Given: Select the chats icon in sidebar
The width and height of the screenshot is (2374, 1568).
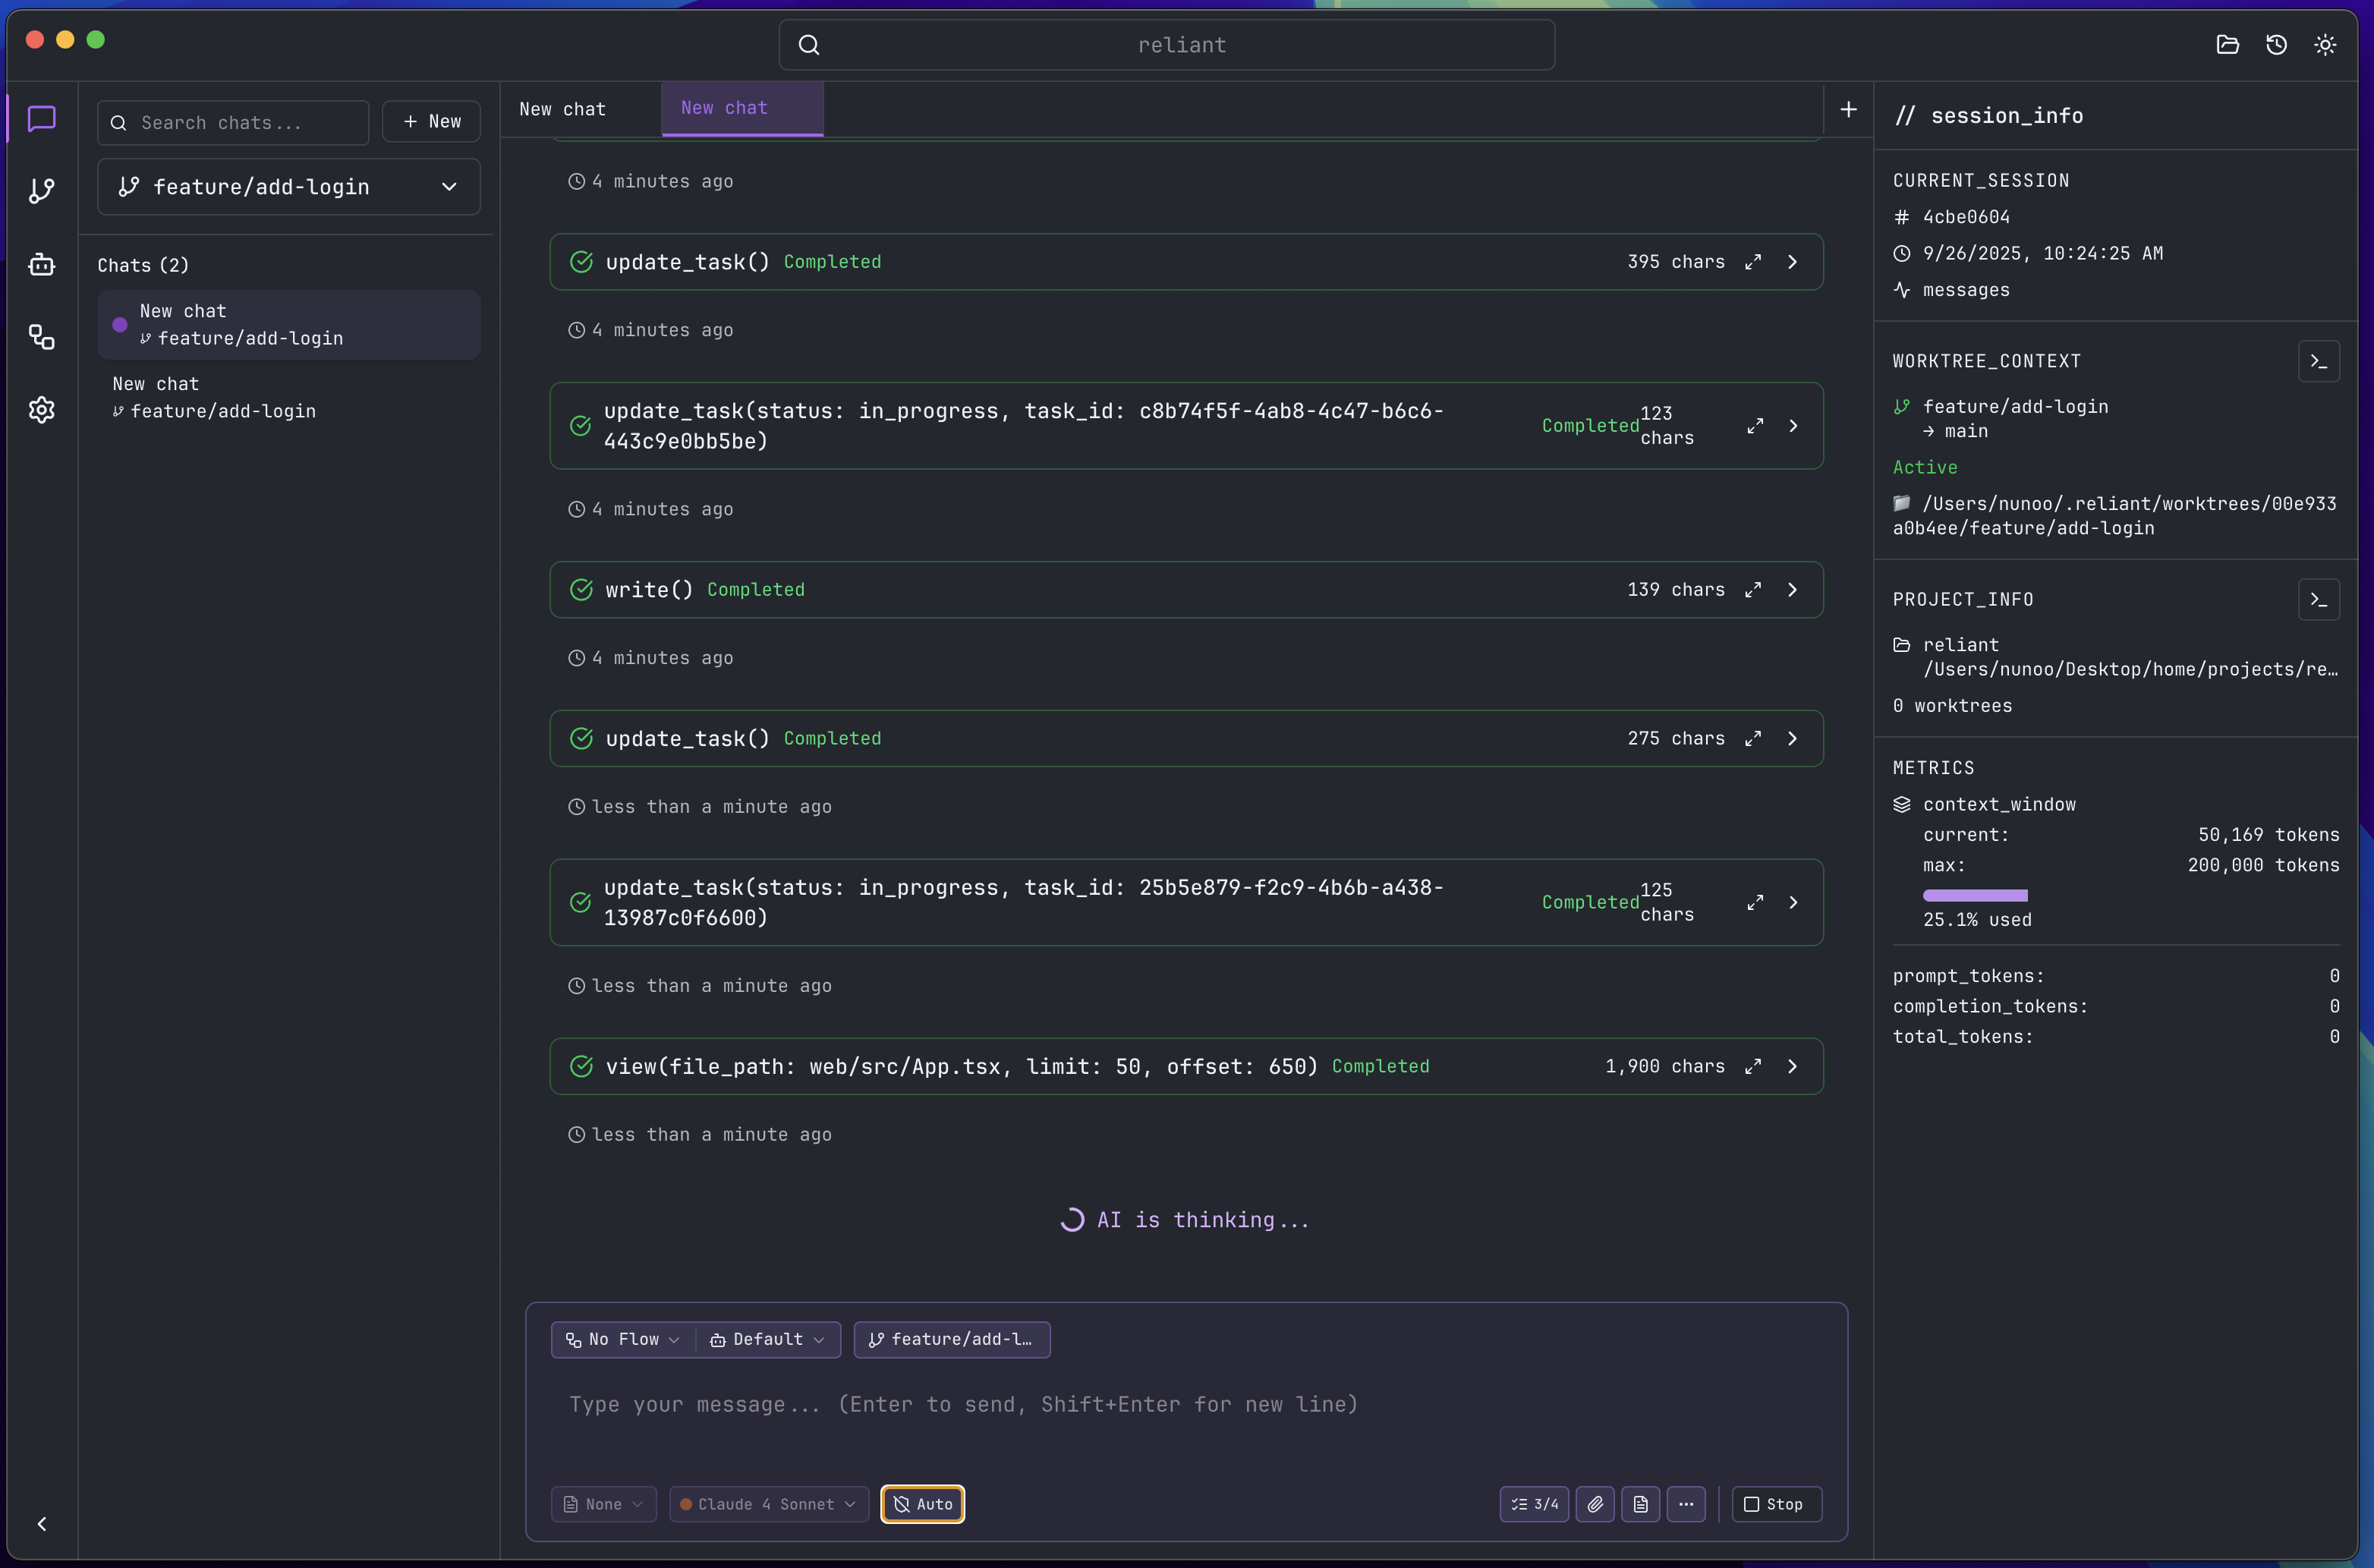Looking at the screenshot, I should [41, 119].
